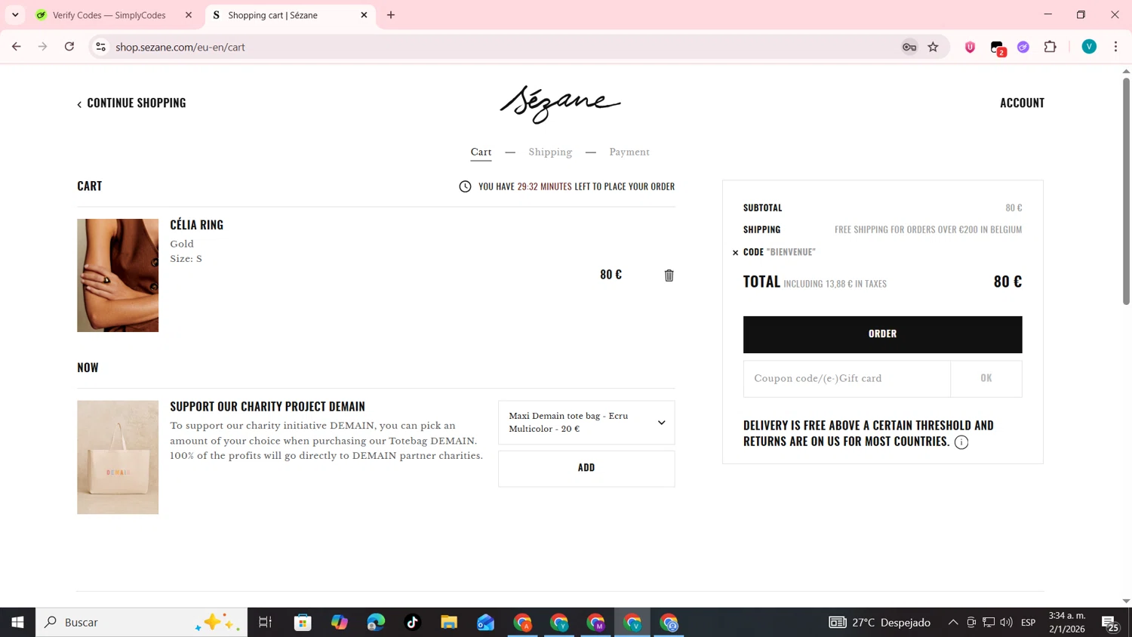Click the black ORDER button
This screenshot has width=1132, height=637.
pos(882,334)
